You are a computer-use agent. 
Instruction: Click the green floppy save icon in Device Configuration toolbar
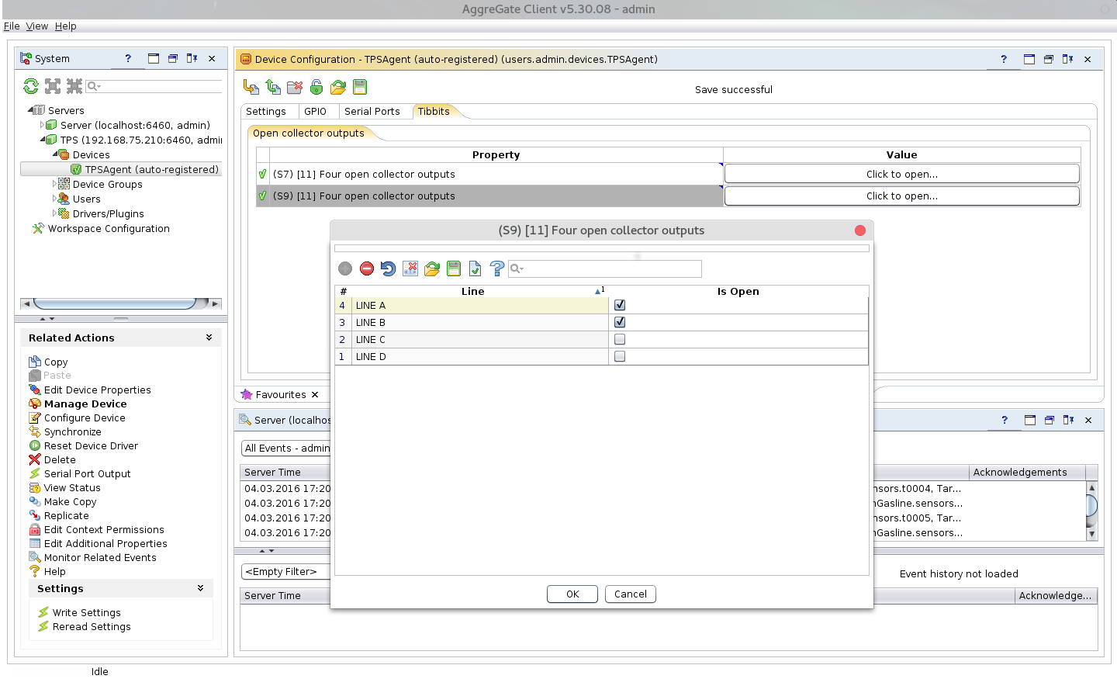[x=360, y=87]
